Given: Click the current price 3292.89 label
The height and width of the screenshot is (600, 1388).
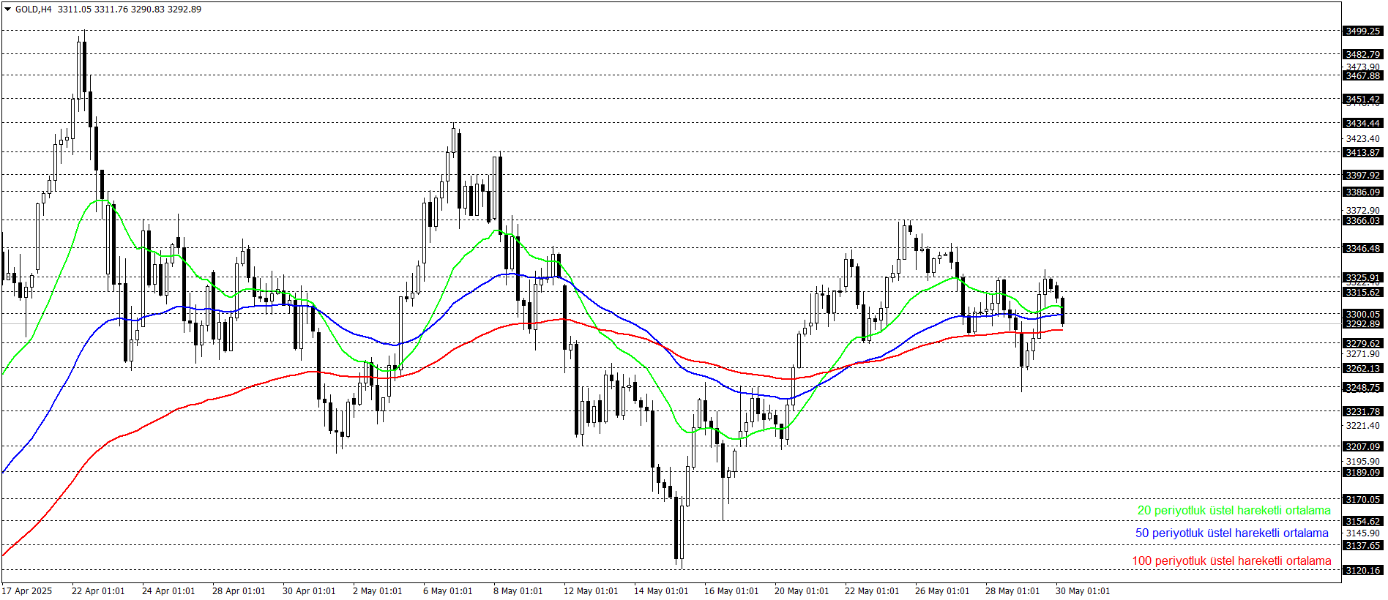Looking at the screenshot, I should click(x=1362, y=323).
